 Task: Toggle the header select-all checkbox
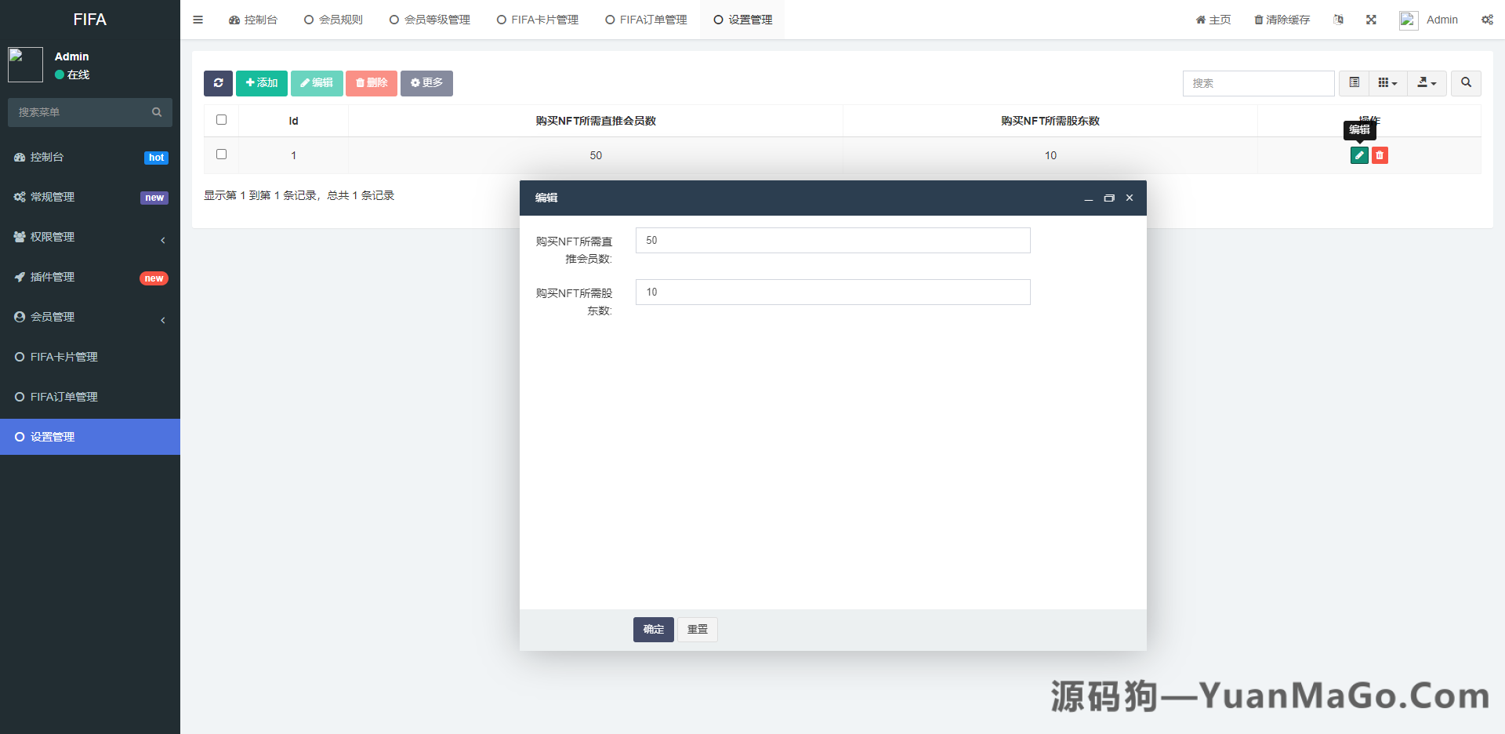(221, 120)
